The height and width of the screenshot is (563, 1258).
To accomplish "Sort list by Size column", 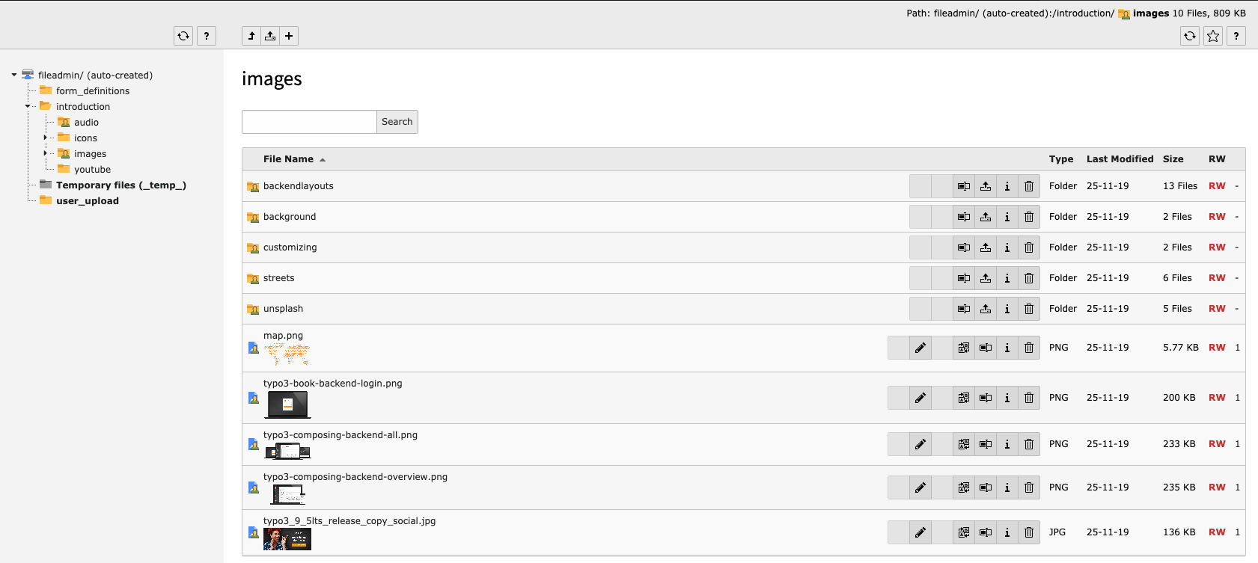I will 1173,159.
